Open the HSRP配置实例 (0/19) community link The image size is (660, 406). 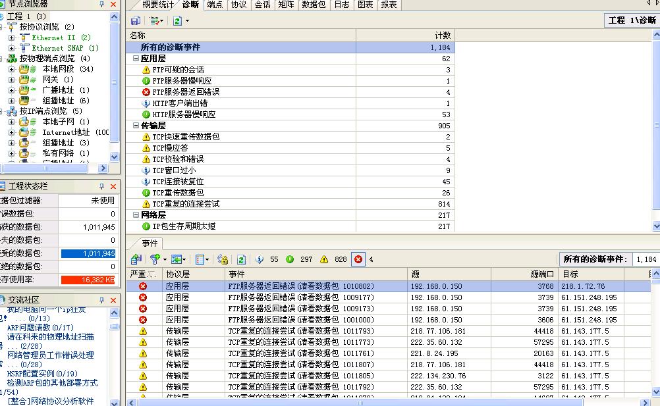[42, 374]
